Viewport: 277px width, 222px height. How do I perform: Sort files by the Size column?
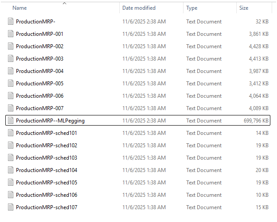coord(244,8)
